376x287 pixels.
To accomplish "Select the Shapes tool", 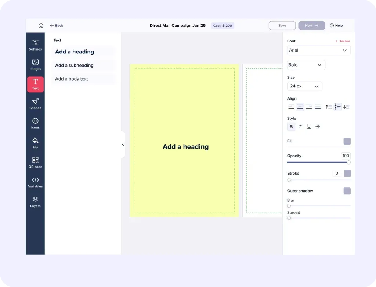I will 35,104.
